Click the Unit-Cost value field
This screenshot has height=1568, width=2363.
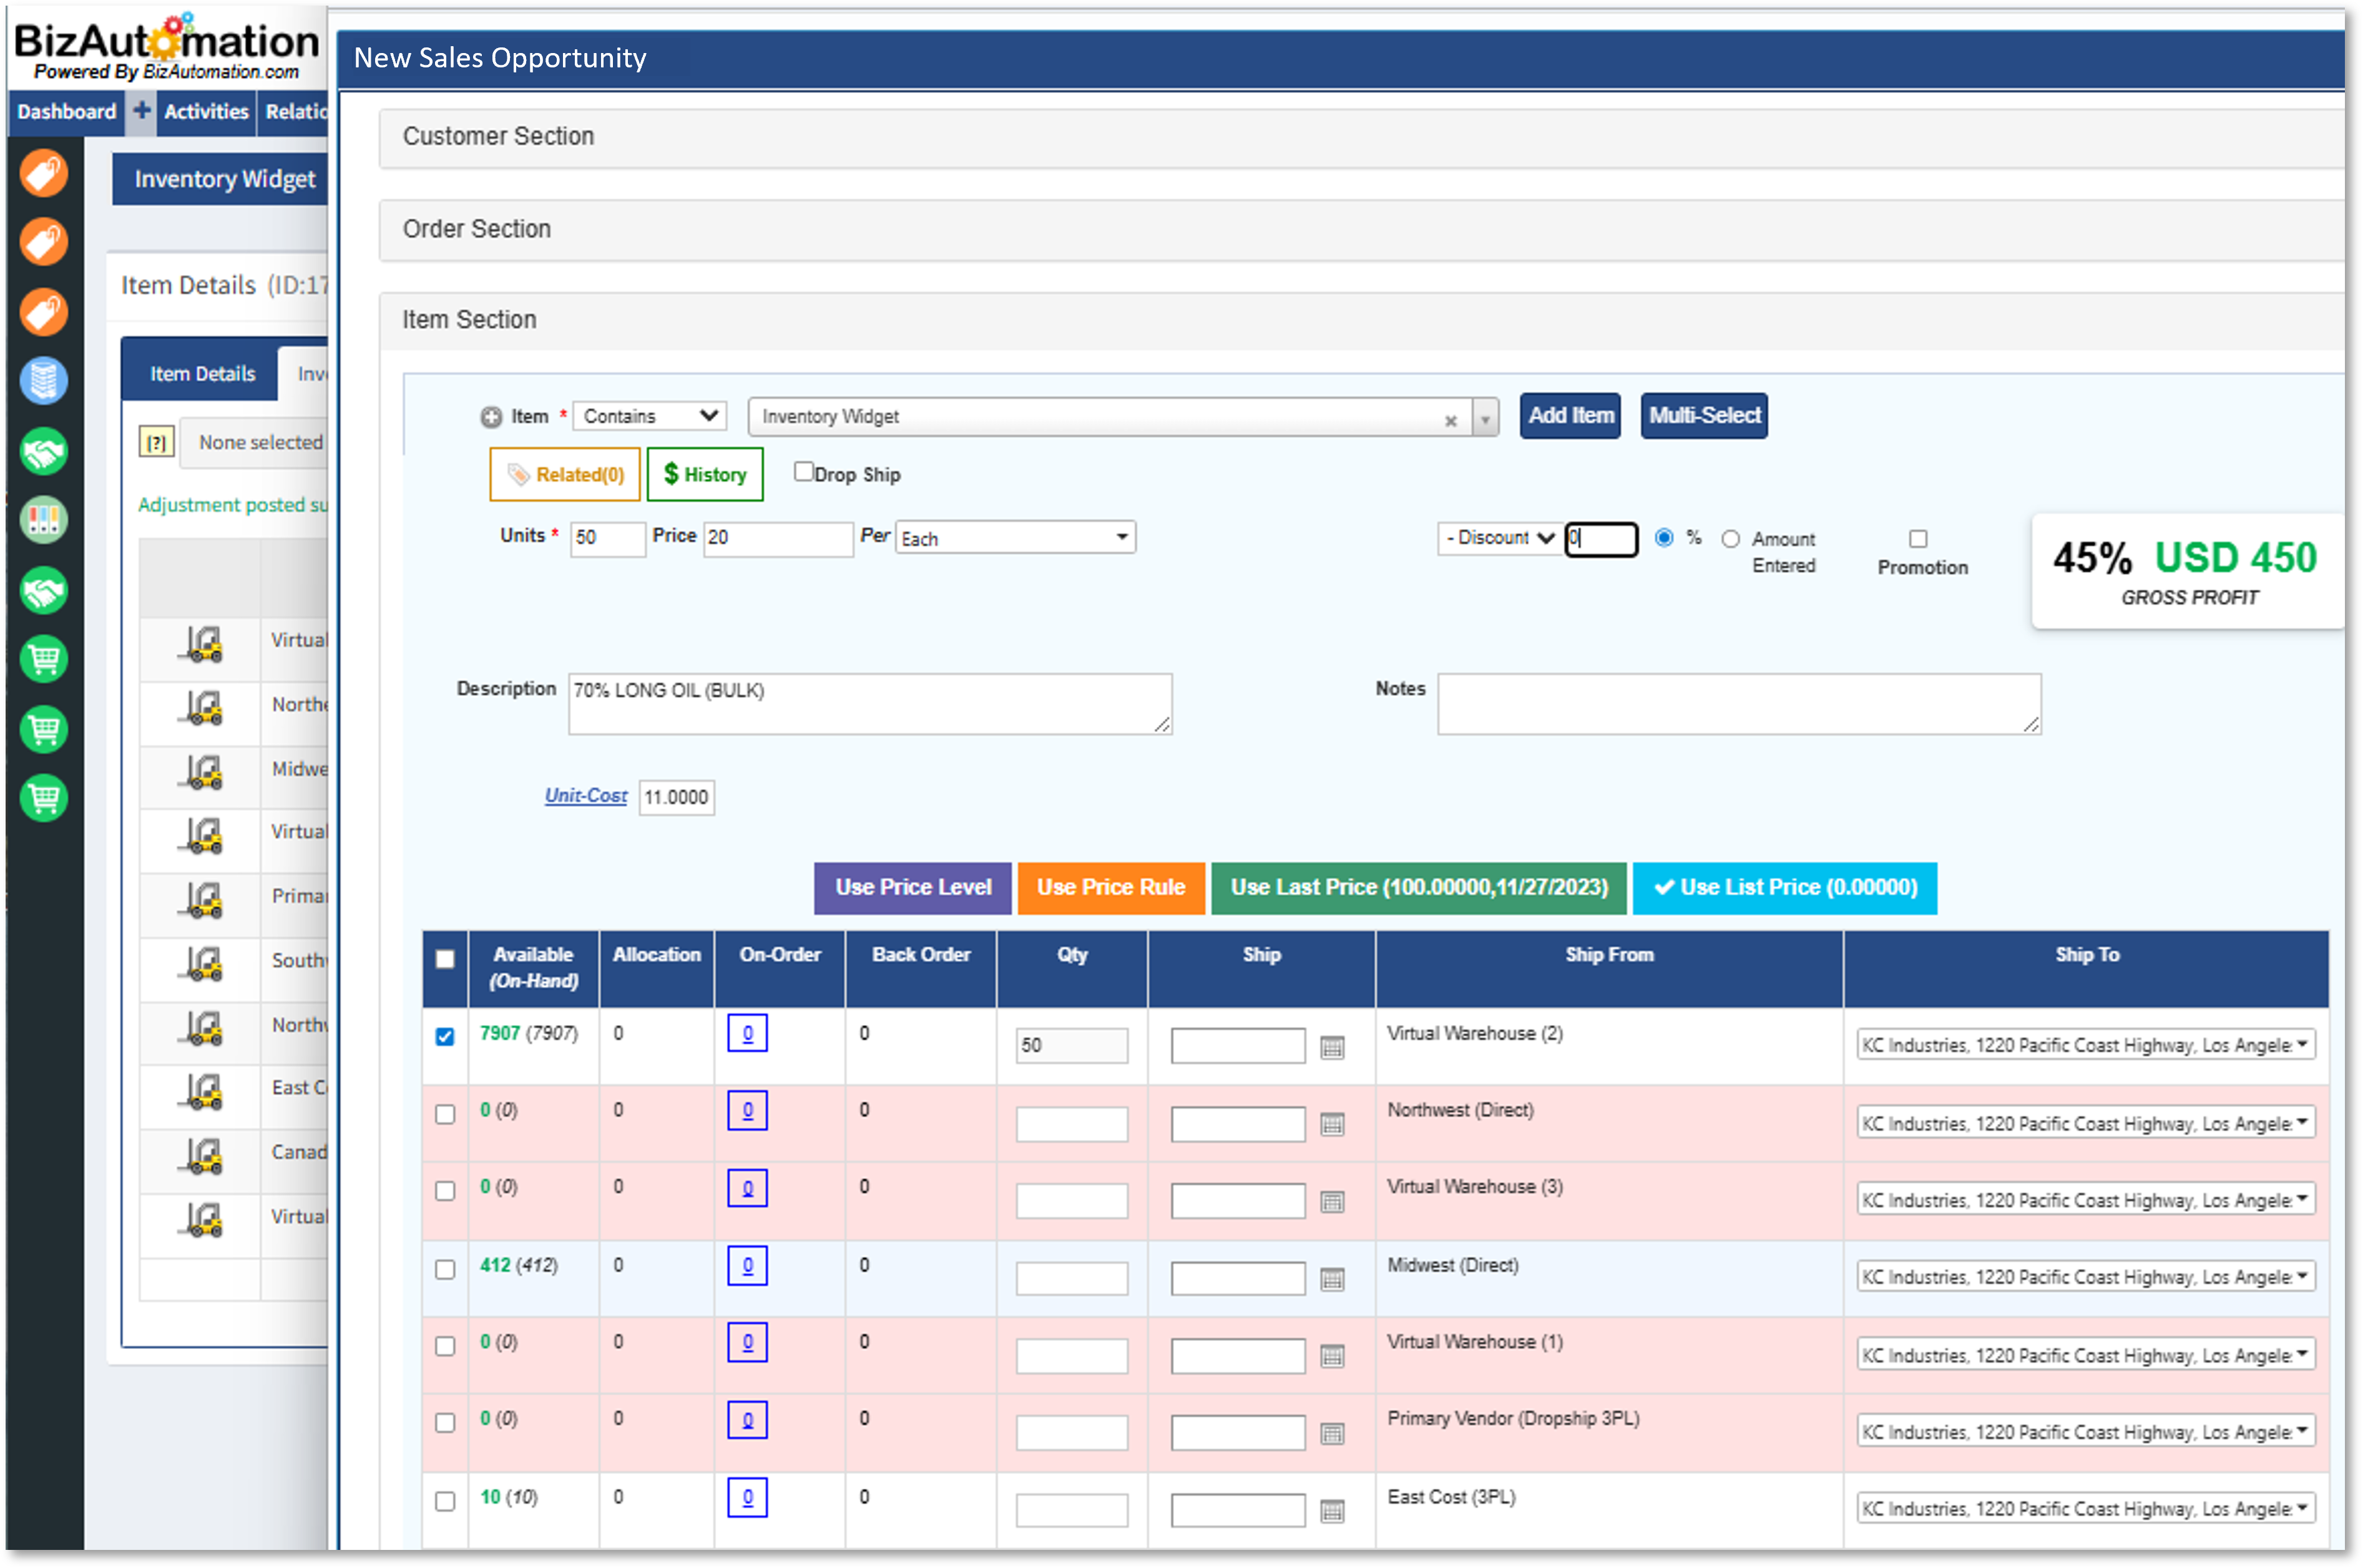(x=676, y=798)
